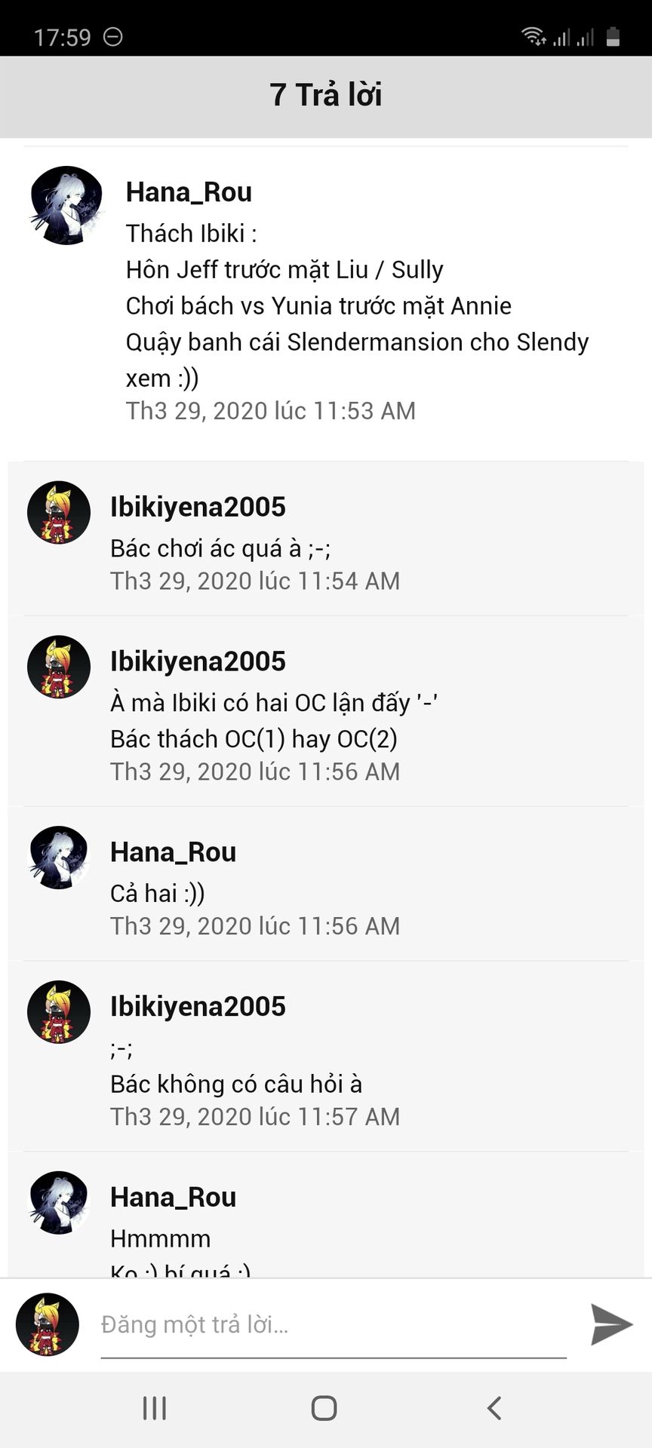
Task: Open the recent apps navigation button
Action: (x=155, y=1408)
